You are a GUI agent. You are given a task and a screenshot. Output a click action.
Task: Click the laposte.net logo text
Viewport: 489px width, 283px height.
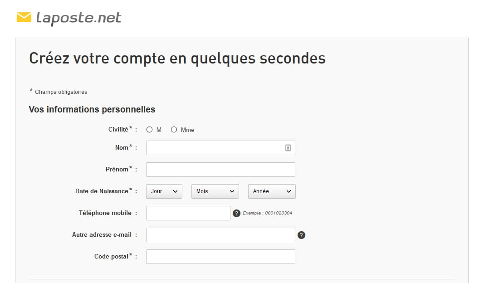78,18
